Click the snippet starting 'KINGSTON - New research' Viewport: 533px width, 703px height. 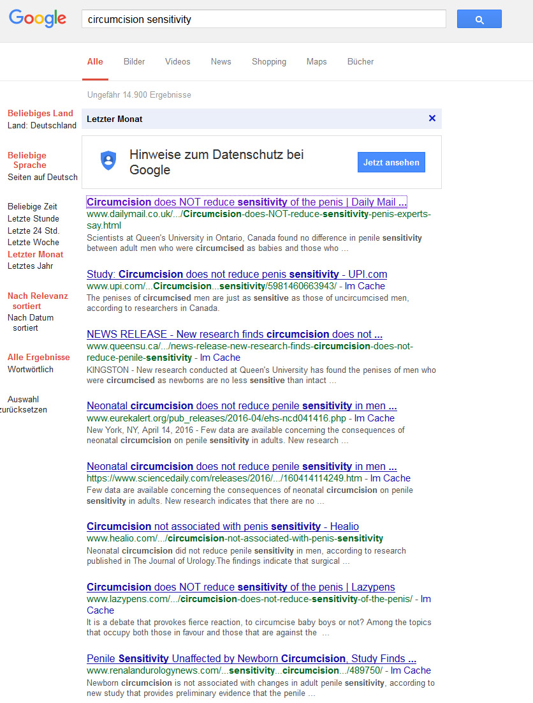[261, 375]
